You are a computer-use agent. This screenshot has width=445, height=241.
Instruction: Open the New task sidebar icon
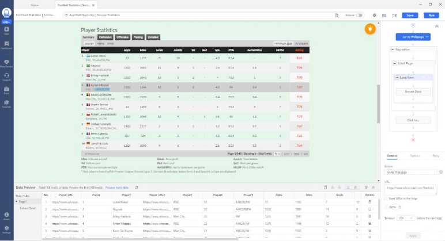[x=6, y=29]
